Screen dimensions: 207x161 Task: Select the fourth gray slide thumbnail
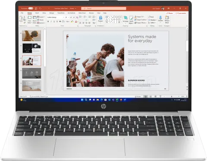point(31,73)
